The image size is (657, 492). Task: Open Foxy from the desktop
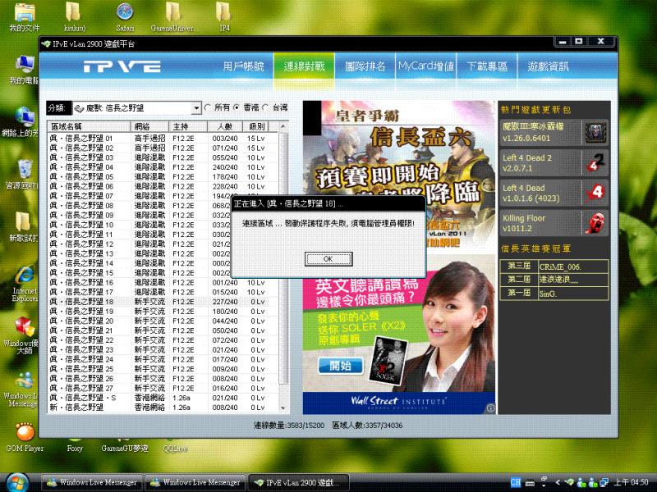coord(76,449)
